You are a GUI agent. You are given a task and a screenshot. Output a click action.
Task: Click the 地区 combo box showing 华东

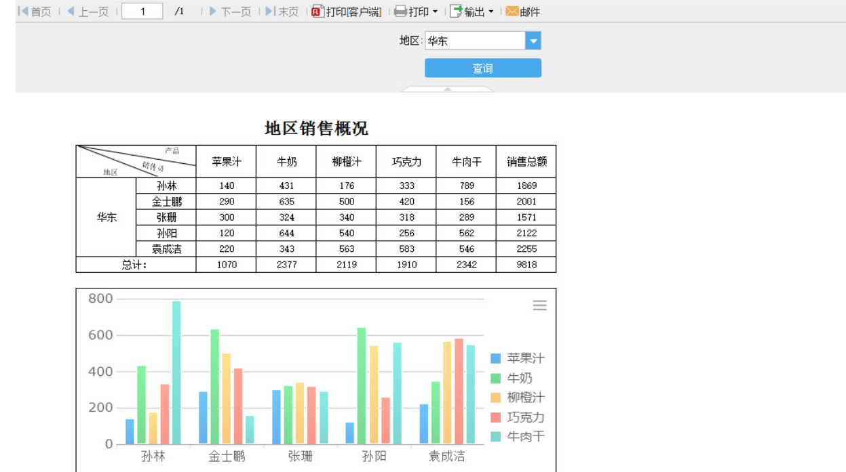483,41
